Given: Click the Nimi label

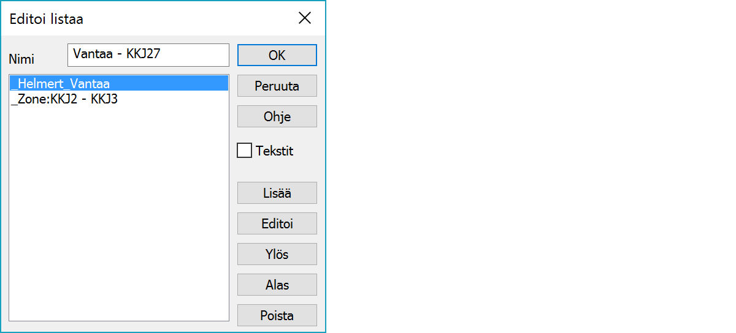Looking at the screenshot, I should 21,59.
